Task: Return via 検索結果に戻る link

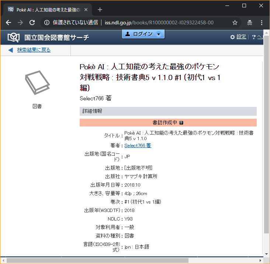Action: click(34, 50)
